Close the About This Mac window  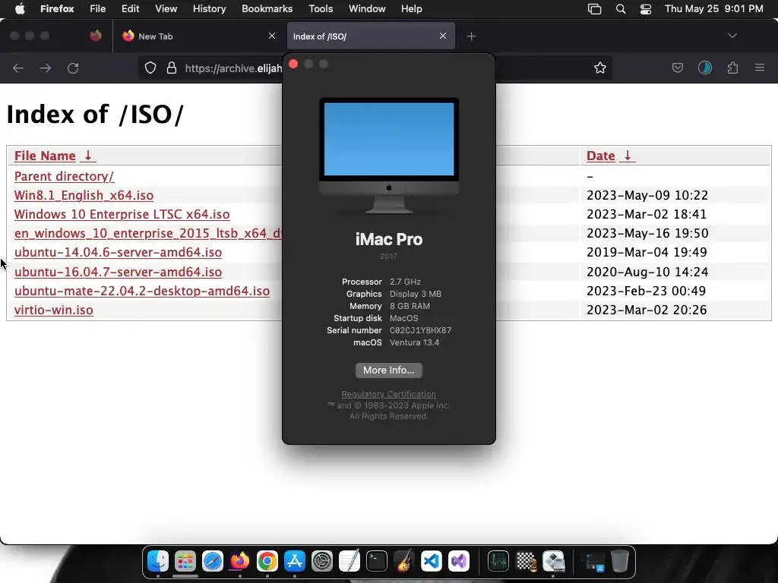[293, 64]
